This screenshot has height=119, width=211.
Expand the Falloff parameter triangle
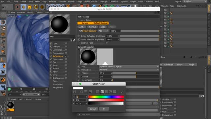81,77
